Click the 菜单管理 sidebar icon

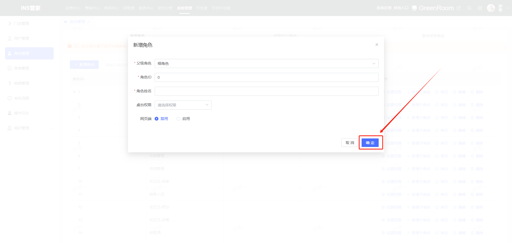10,68
